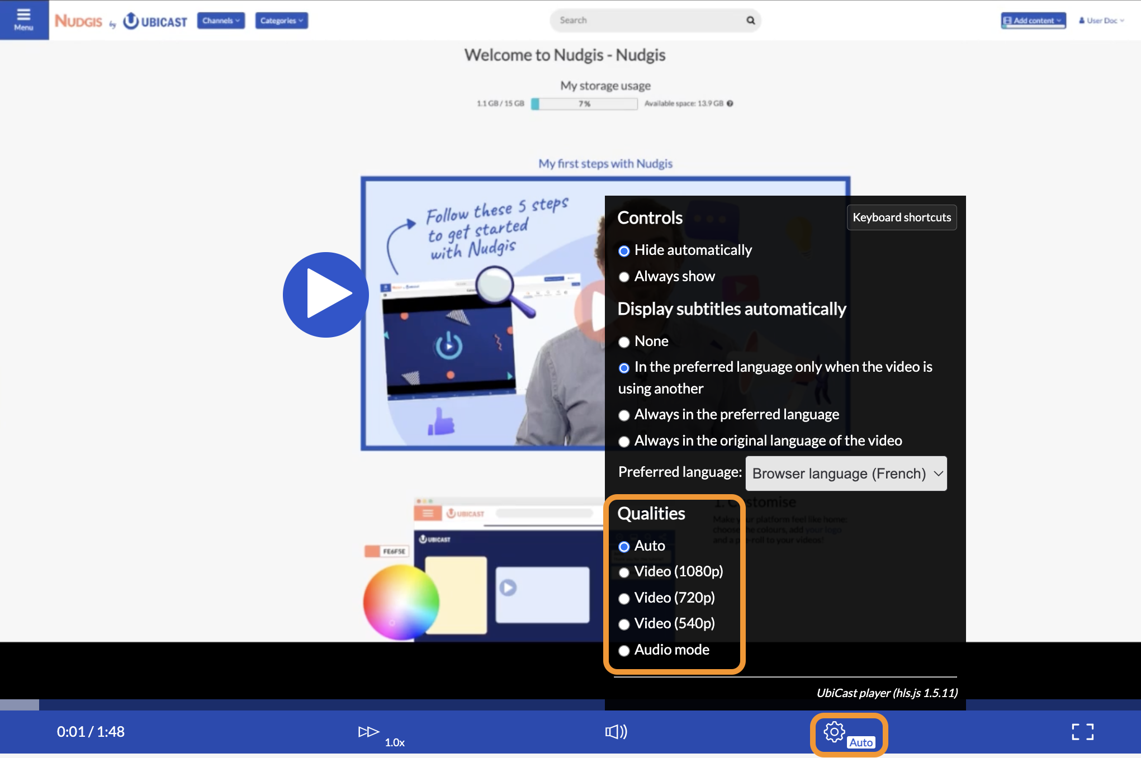The height and width of the screenshot is (758, 1141).
Task: Click the video progress bar
Action: tap(570, 705)
